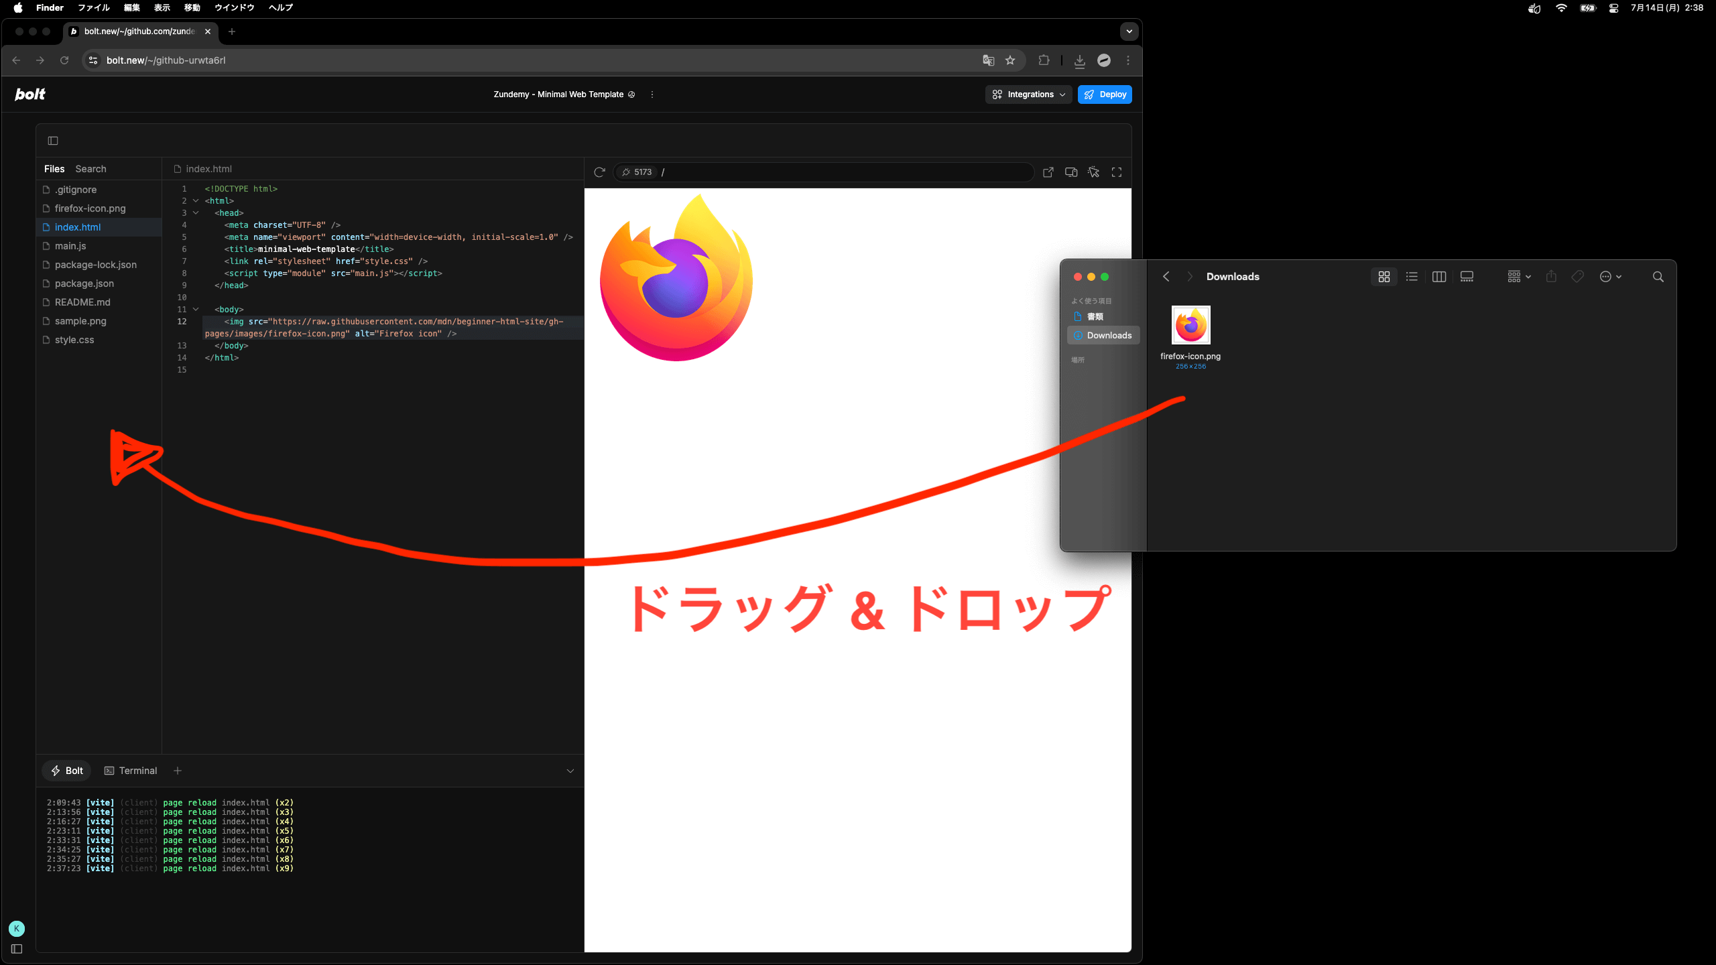Open the Integrations dropdown
Screen dimensions: 1716x965
tap(1029, 94)
